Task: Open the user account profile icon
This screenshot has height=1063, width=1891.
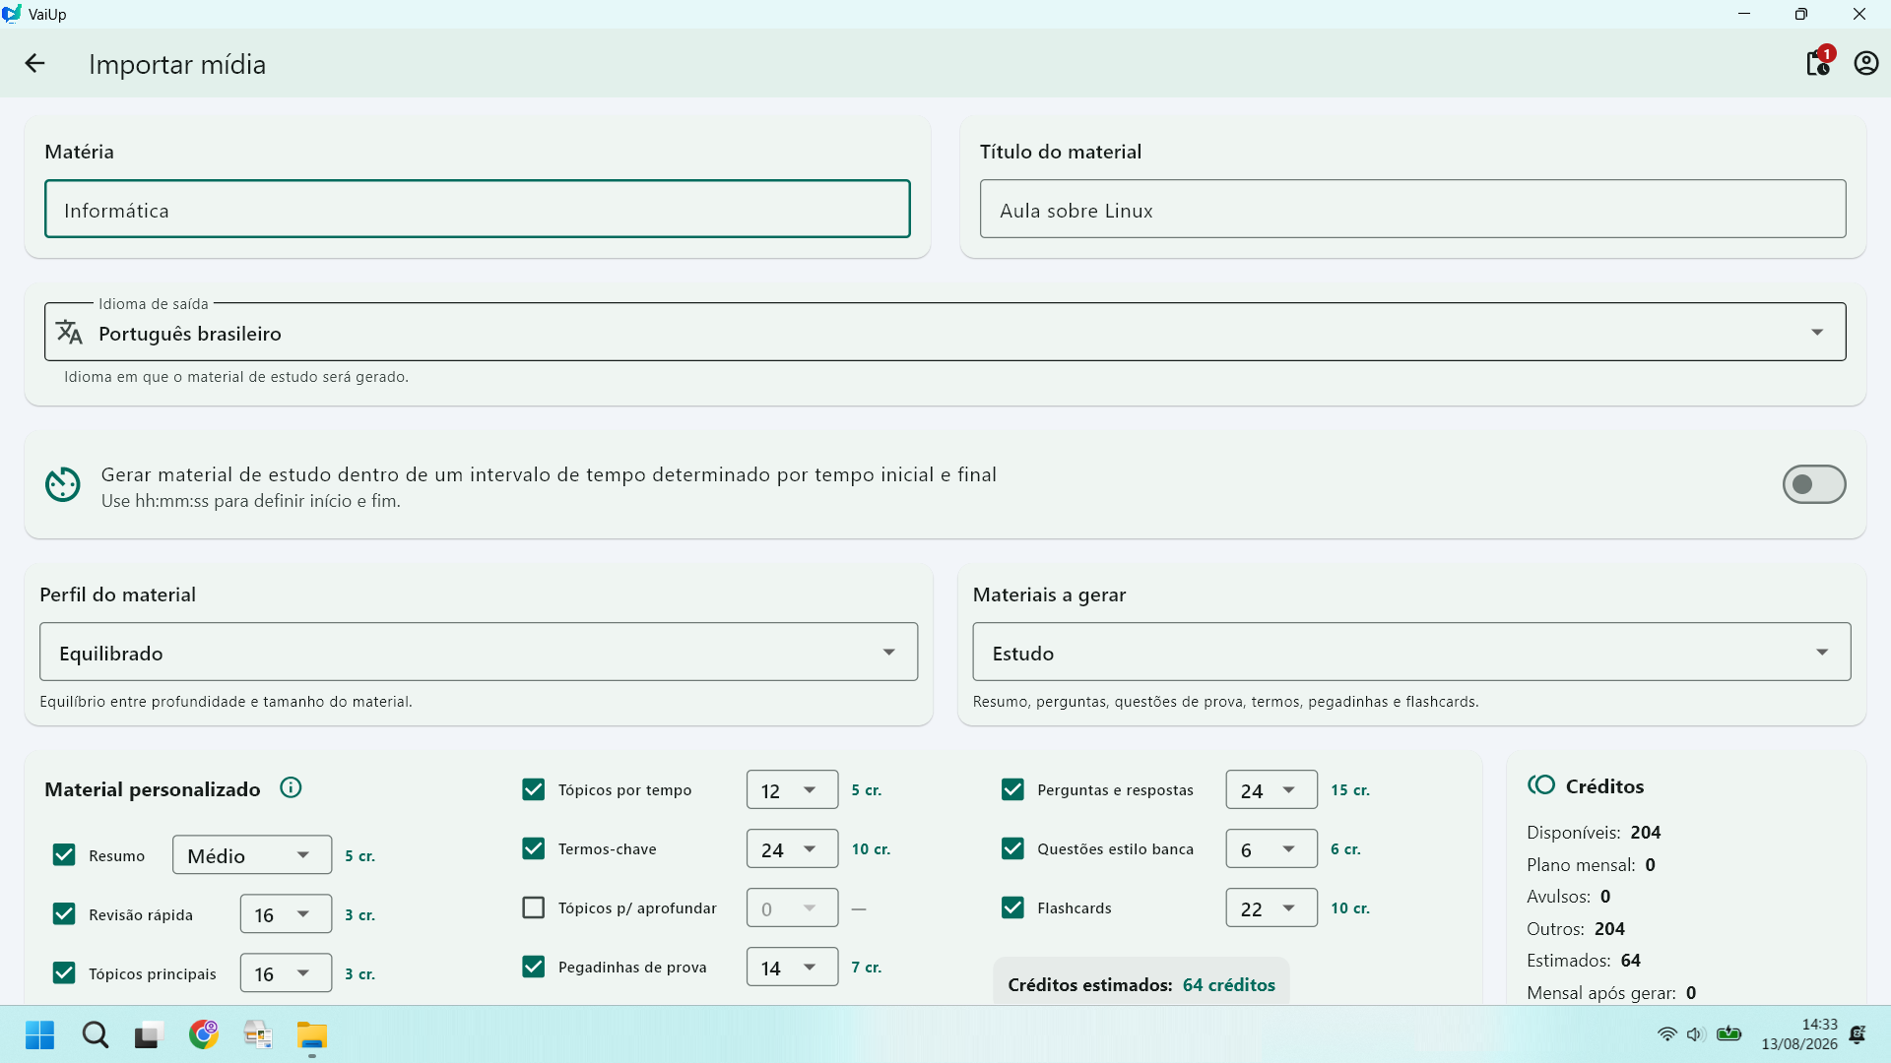Action: tap(1866, 64)
